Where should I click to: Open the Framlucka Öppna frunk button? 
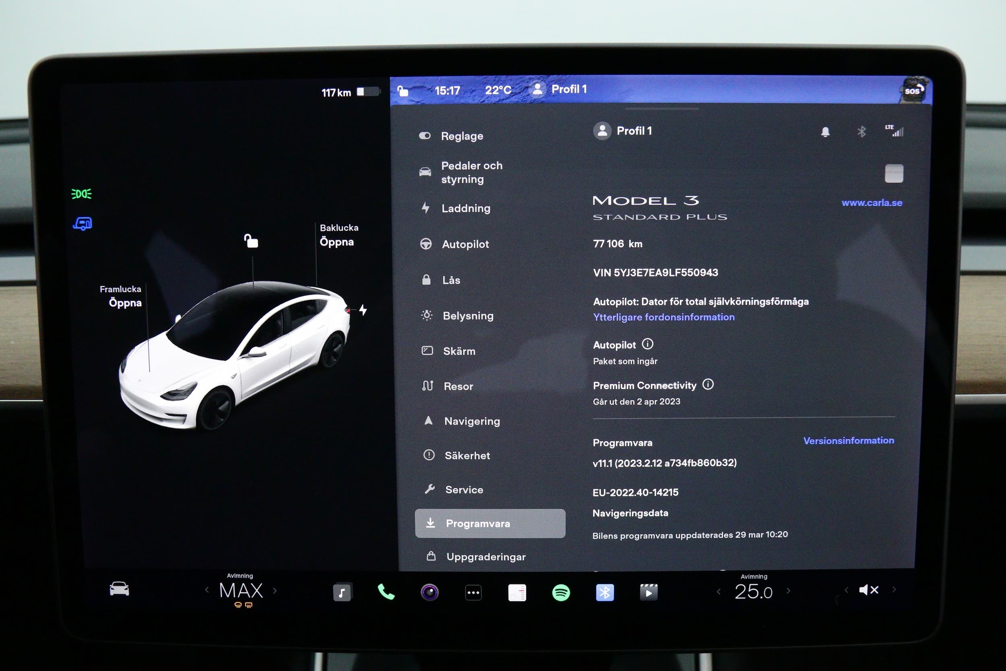[121, 296]
